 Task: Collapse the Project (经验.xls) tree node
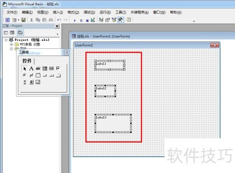tap(6, 40)
